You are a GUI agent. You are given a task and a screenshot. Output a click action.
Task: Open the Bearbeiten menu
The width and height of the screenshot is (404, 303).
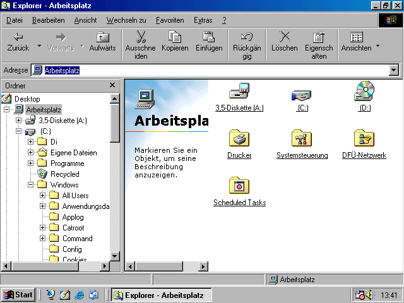(49, 20)
